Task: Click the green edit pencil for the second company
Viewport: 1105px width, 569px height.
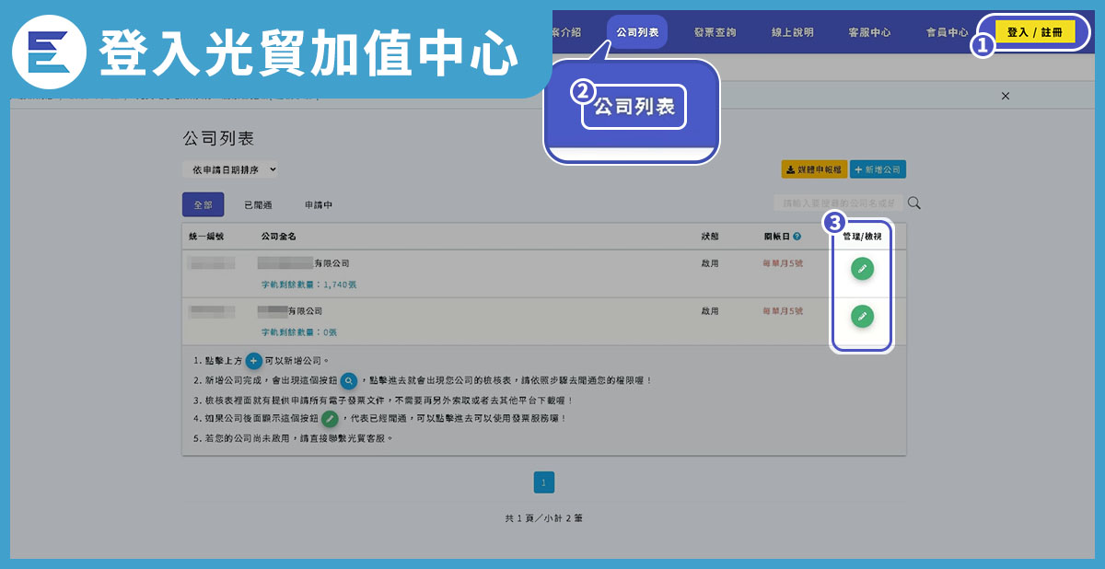Action: (x=862, y=316)
